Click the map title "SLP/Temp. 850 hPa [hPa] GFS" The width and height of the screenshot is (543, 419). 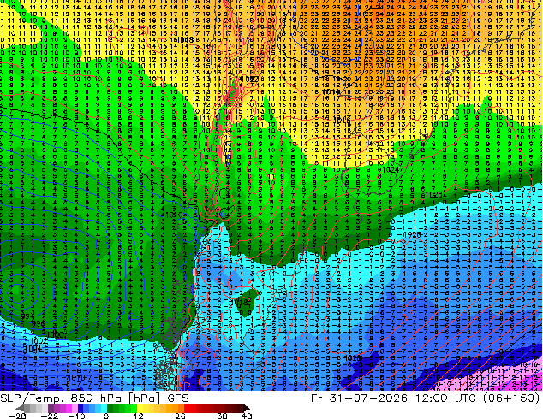point(94,398)
